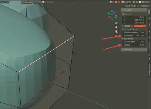Screen dimensions: 151x109
Task: Click the edge Bevel Weight slider
Action: point(134,42)
